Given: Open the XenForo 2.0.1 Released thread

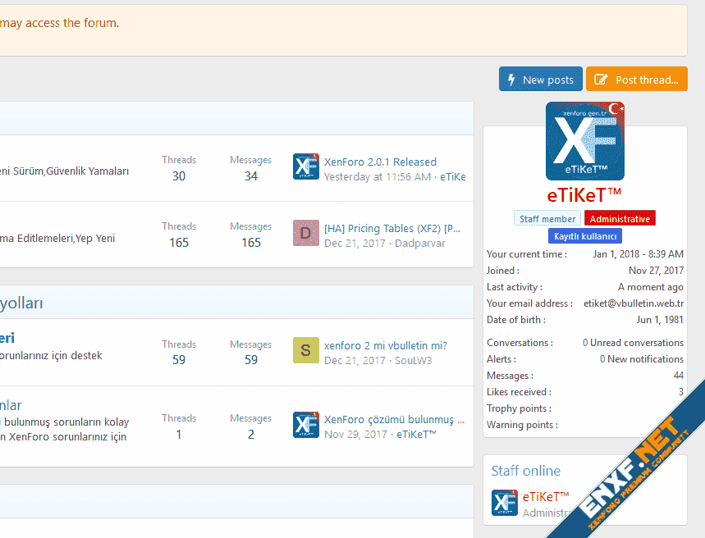Looking at the screenshot, I should [x=380, y=162].
